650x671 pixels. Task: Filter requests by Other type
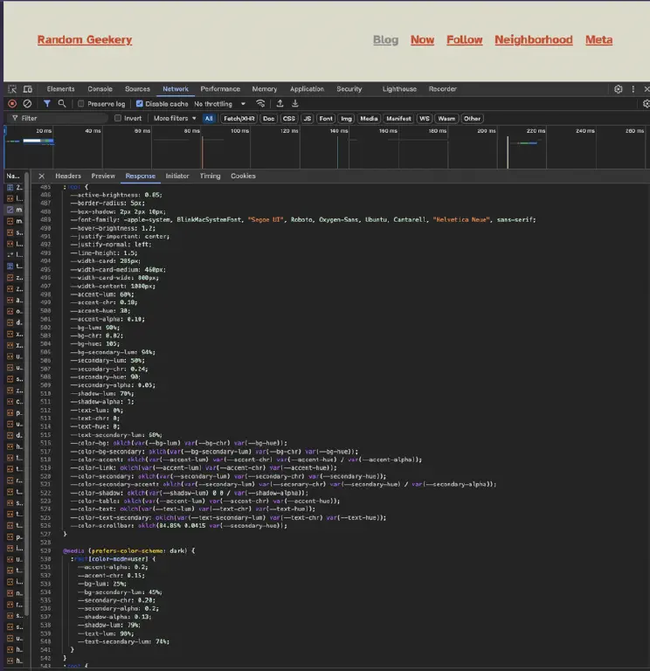click(x=472, y=119)
